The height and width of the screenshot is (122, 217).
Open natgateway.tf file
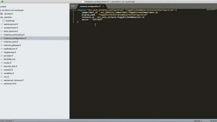coord(10,52)
